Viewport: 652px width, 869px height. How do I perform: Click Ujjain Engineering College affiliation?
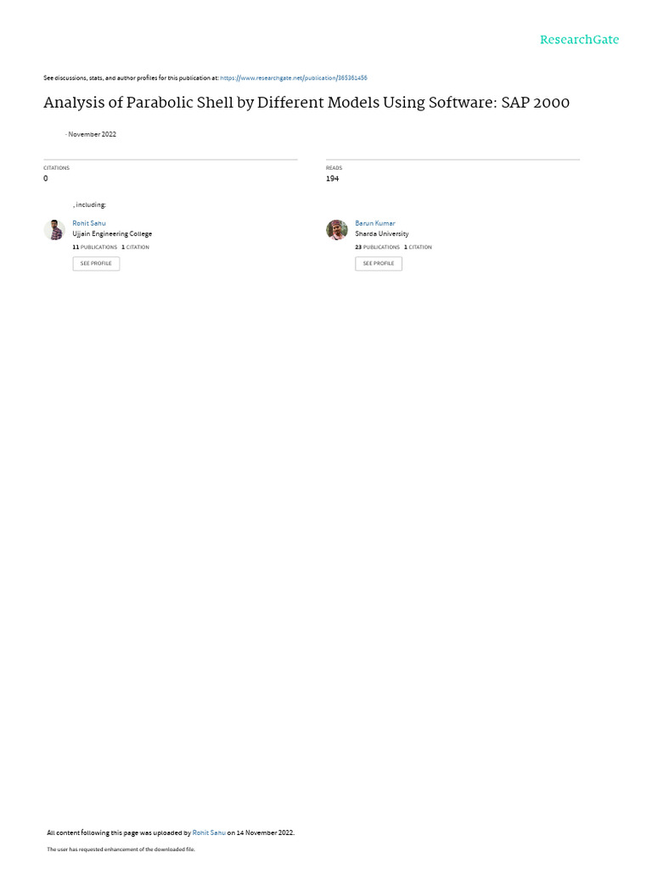pyautogui.click(x=112, y=234)
